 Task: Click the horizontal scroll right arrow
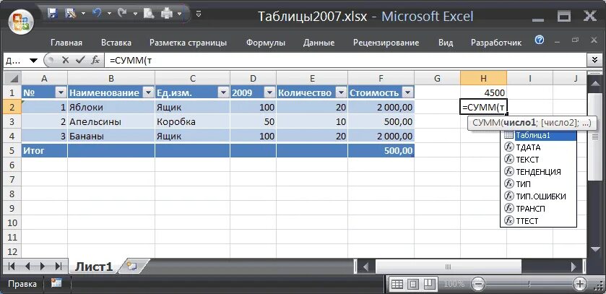573,267
